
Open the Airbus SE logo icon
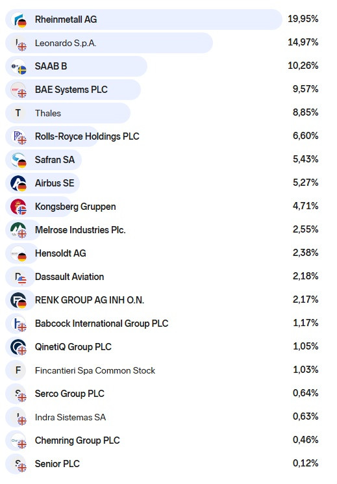tap(19, 183)
